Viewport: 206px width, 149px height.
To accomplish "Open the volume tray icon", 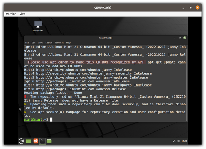I will click(x=178, y=141).
